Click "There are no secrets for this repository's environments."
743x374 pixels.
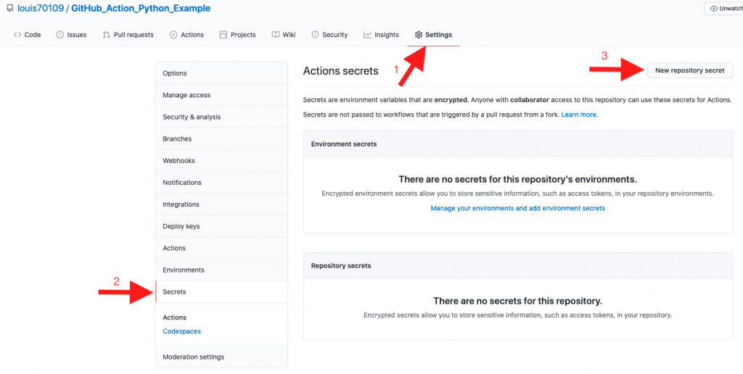pyautogui.click(x=517, y=180)
